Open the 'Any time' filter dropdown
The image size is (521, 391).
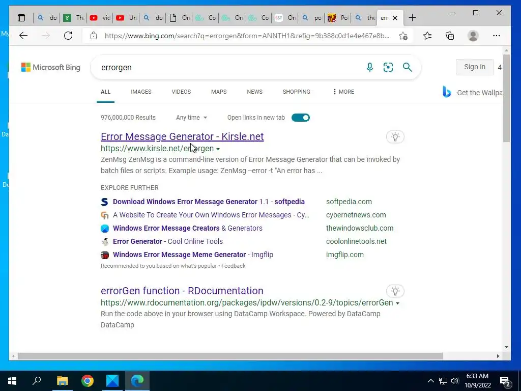pos(191,118)
